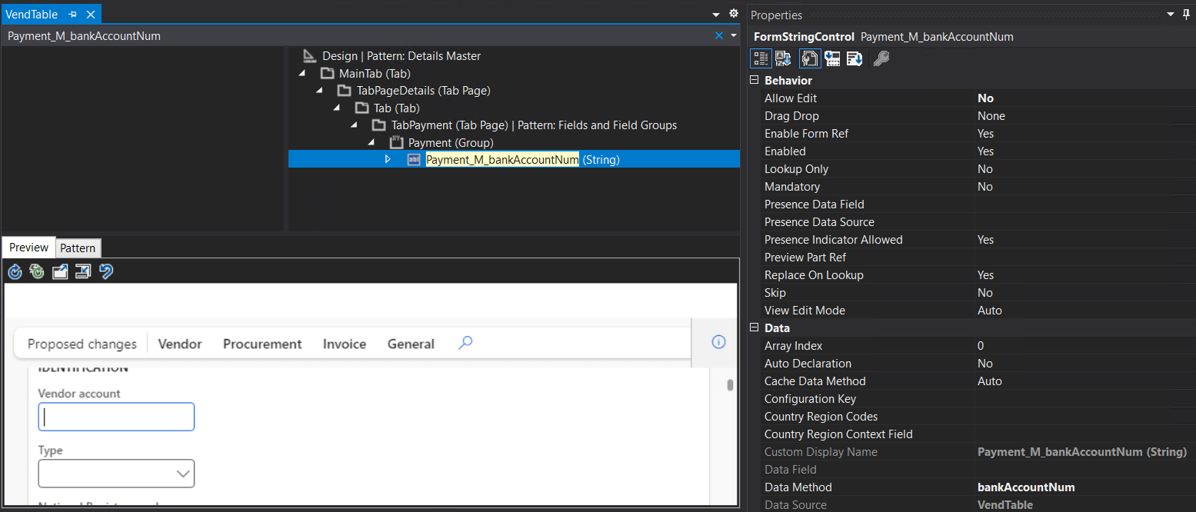1196x512 pixels.
Task: Open the Type dropdown in preview
Action: click(116, 474)
